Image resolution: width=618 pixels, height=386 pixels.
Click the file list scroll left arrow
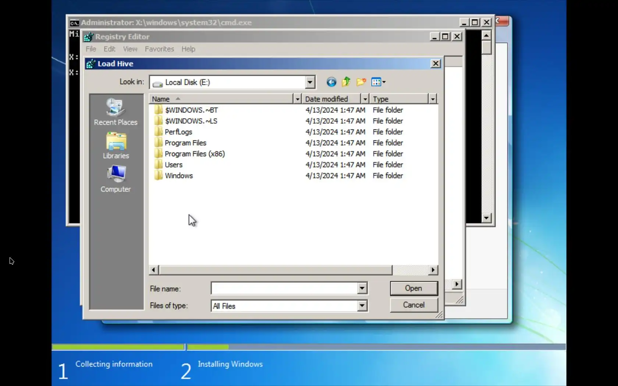pos(154,270)
